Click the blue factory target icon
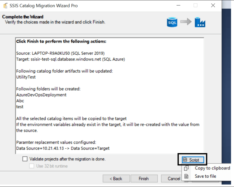The image size is (234, 187). point(200,22)
